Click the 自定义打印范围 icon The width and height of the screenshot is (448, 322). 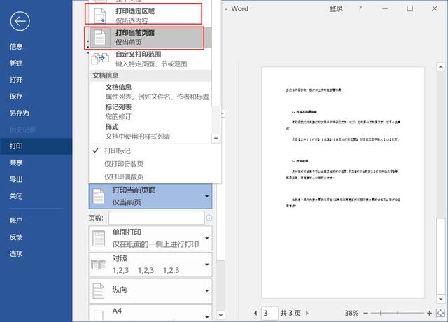(99, 59)
